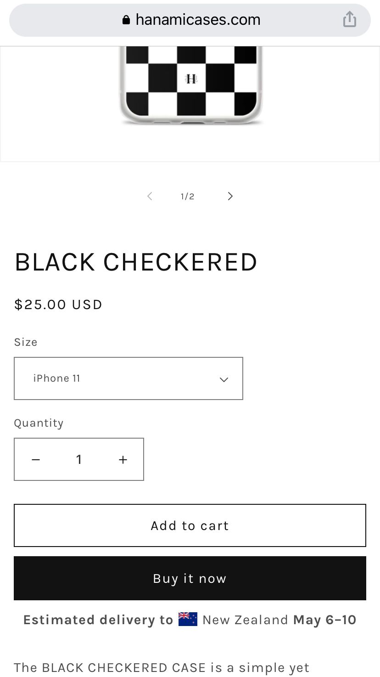The height and width of the screenshot is (677, 380).
Task: Go to next product image arrow
Action: 230,196
